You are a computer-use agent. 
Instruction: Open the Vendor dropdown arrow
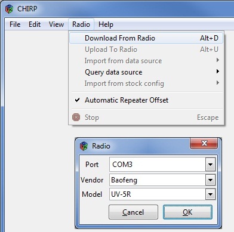coord(210,180)
